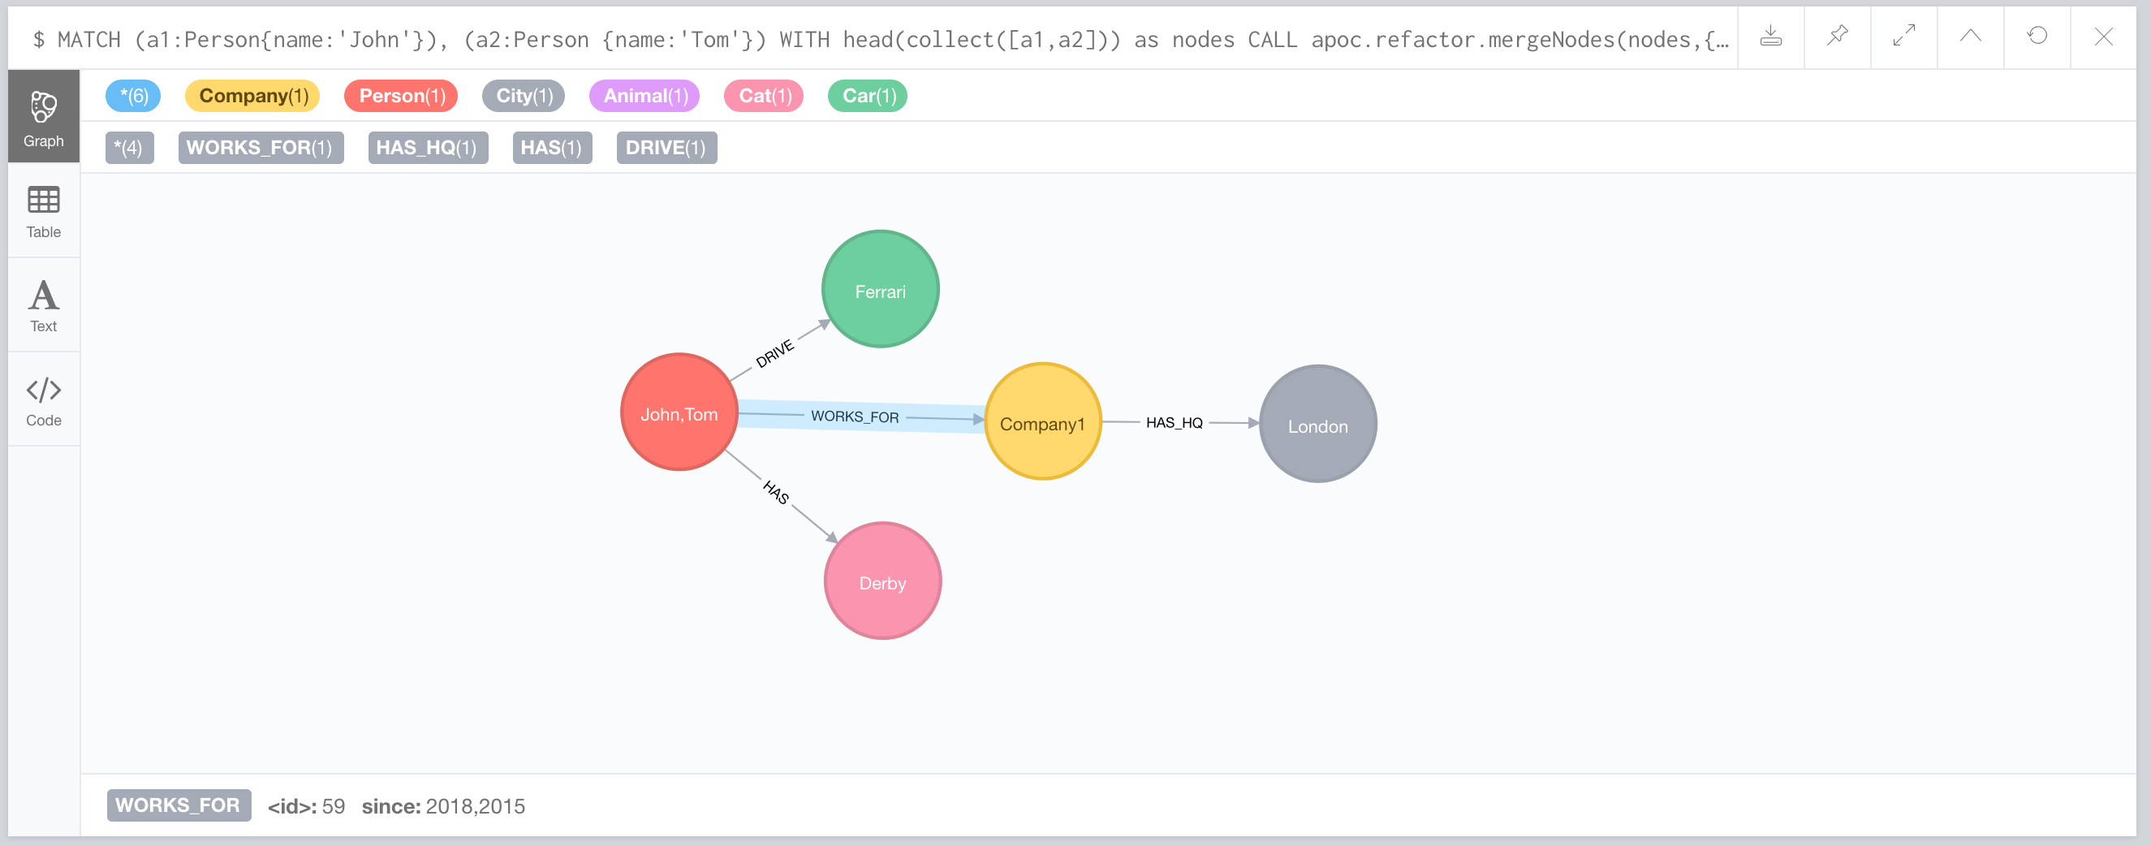Download the query result
This screenshot has width=2151, height=846.
(1770, 37)
